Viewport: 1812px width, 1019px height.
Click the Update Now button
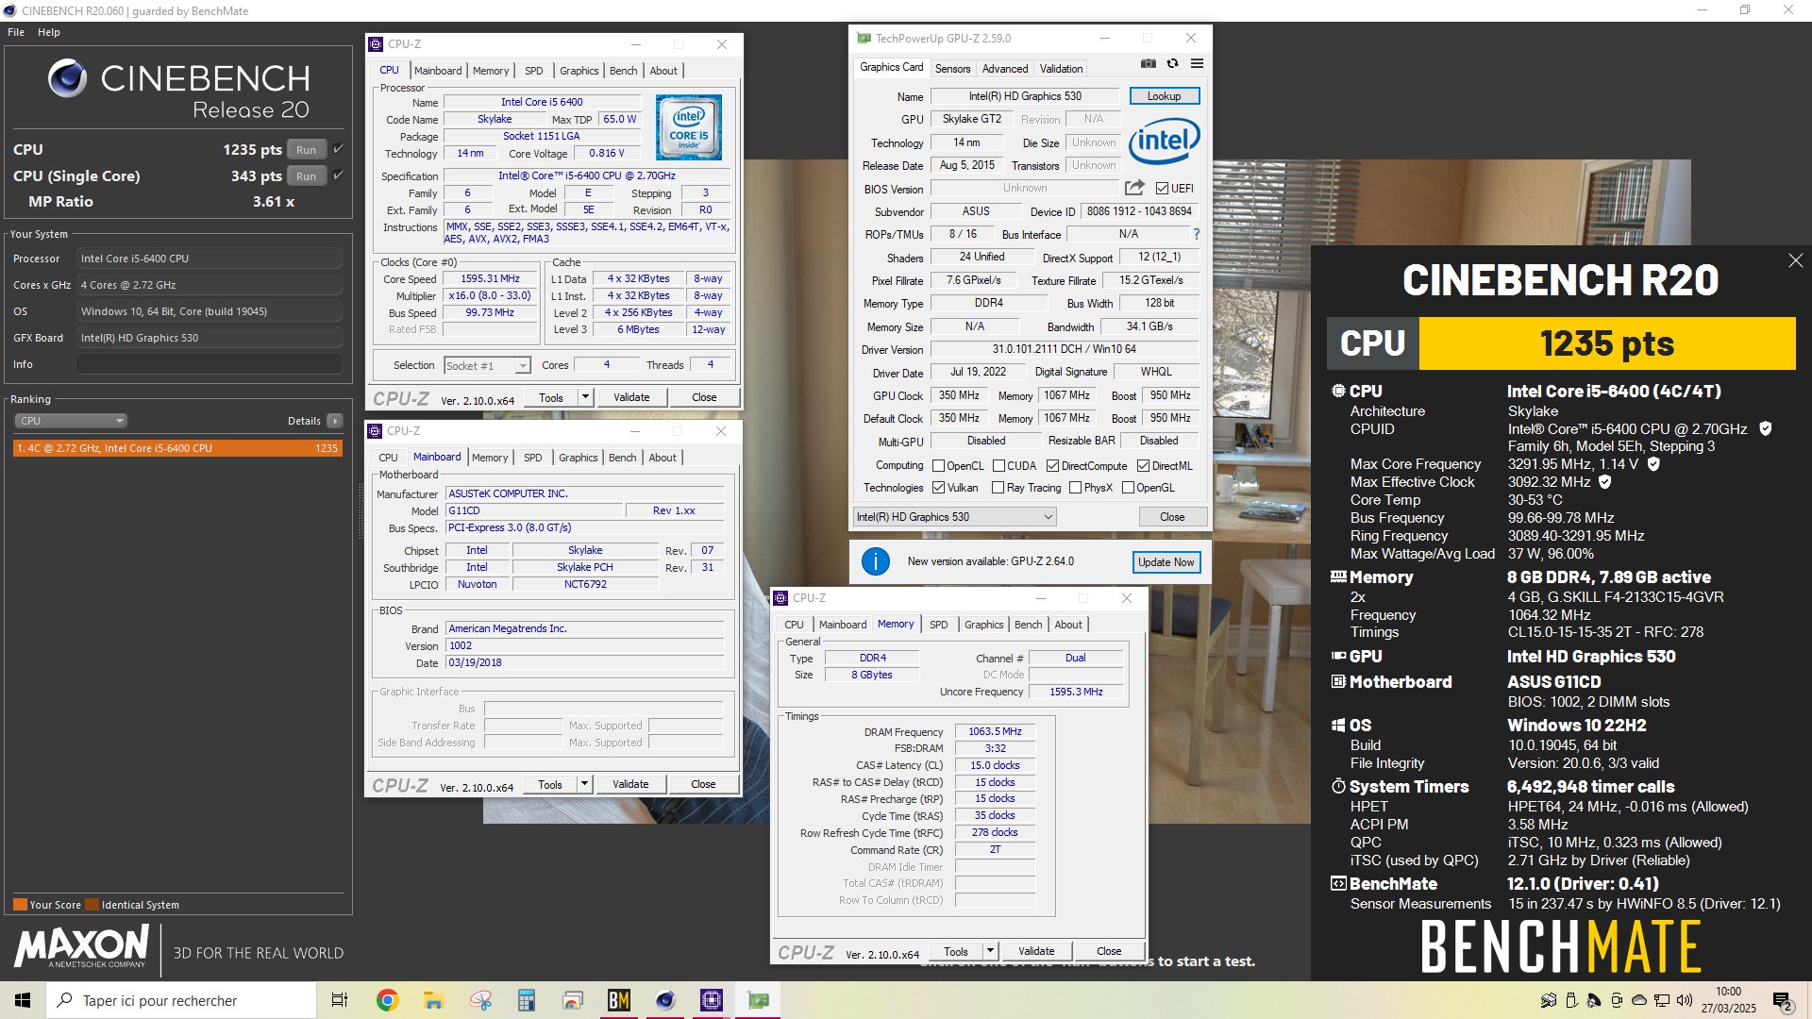coord(1166,562)
